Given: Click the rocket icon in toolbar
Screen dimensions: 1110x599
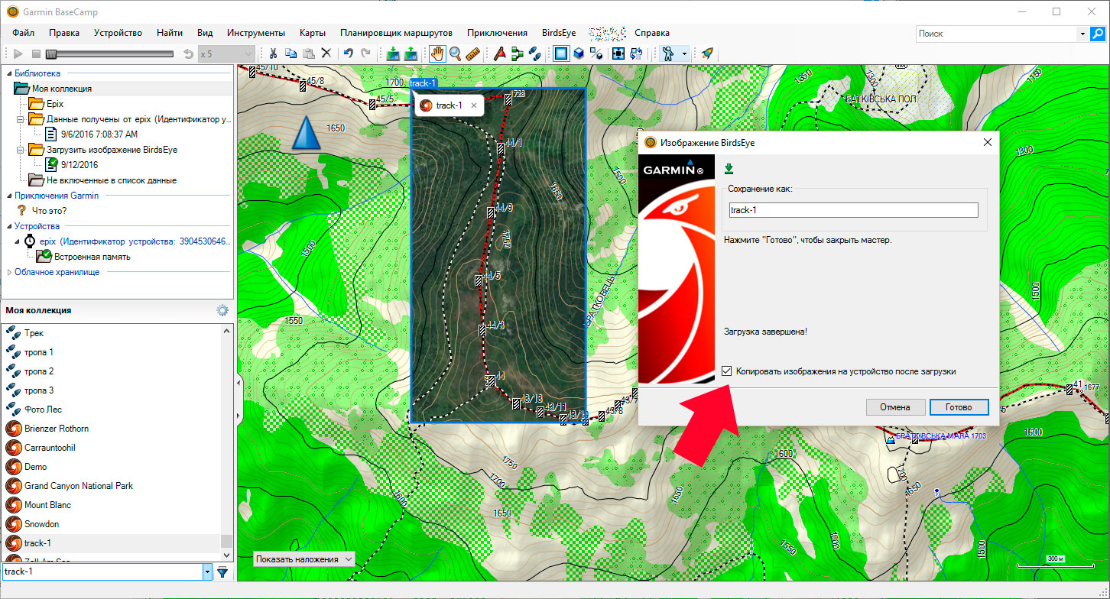Looking at the screenshot, I should (x=707, y=53).
